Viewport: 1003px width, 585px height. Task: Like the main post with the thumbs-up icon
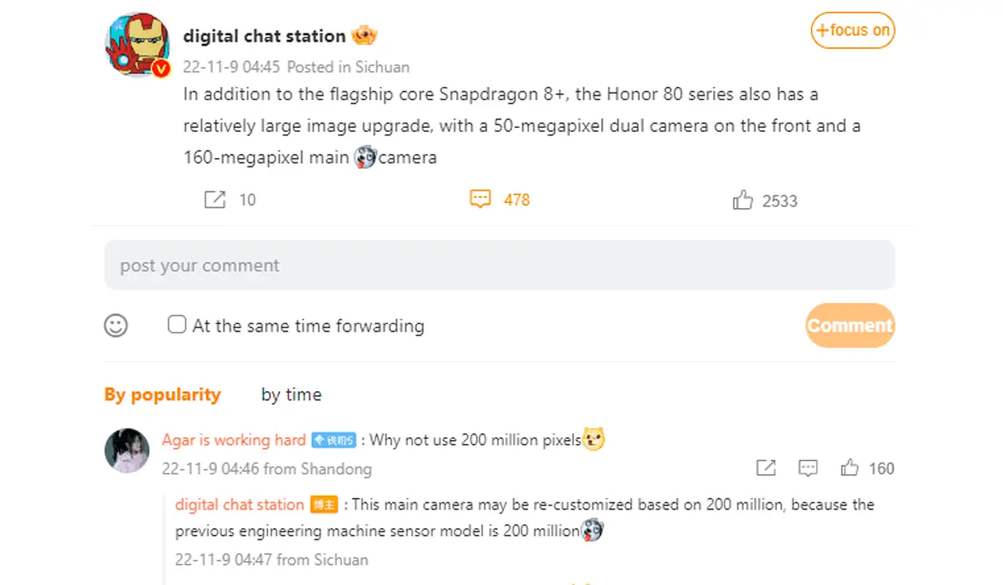(743, 199)
